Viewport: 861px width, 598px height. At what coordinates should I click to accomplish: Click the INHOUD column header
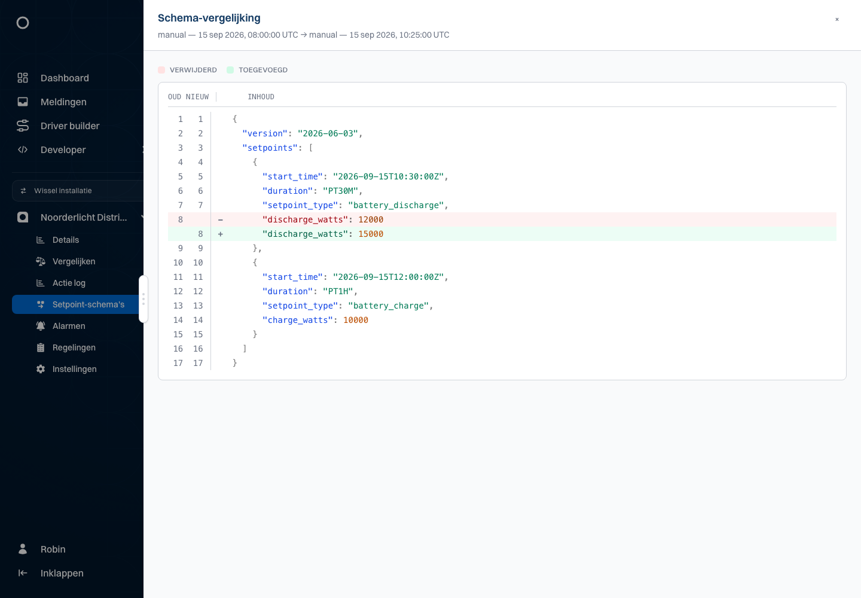click(261, 97)
